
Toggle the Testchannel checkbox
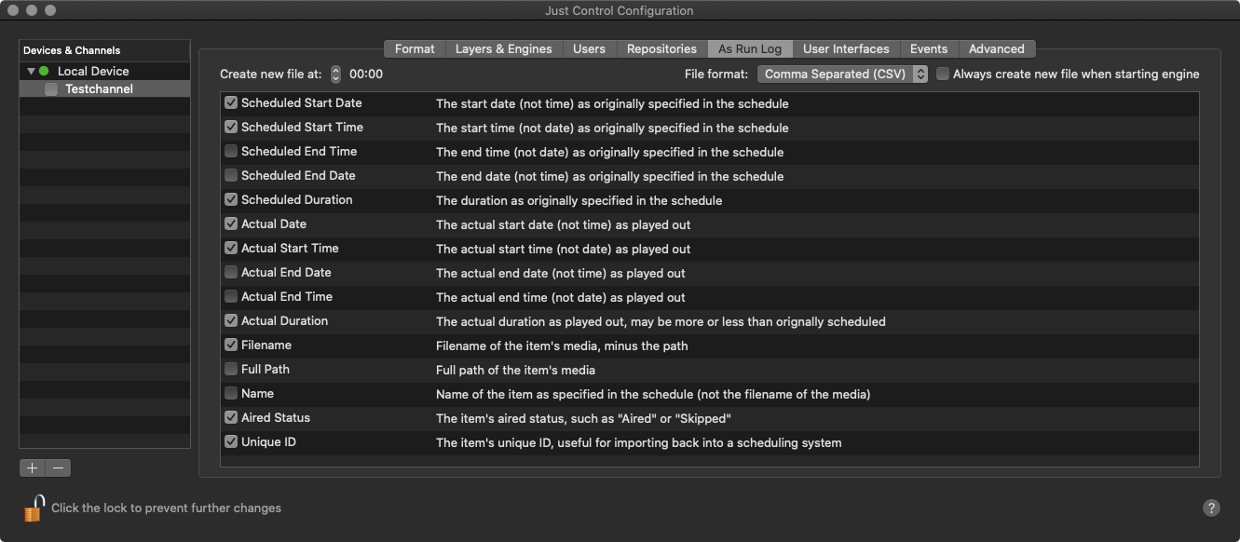pos(51,88)
